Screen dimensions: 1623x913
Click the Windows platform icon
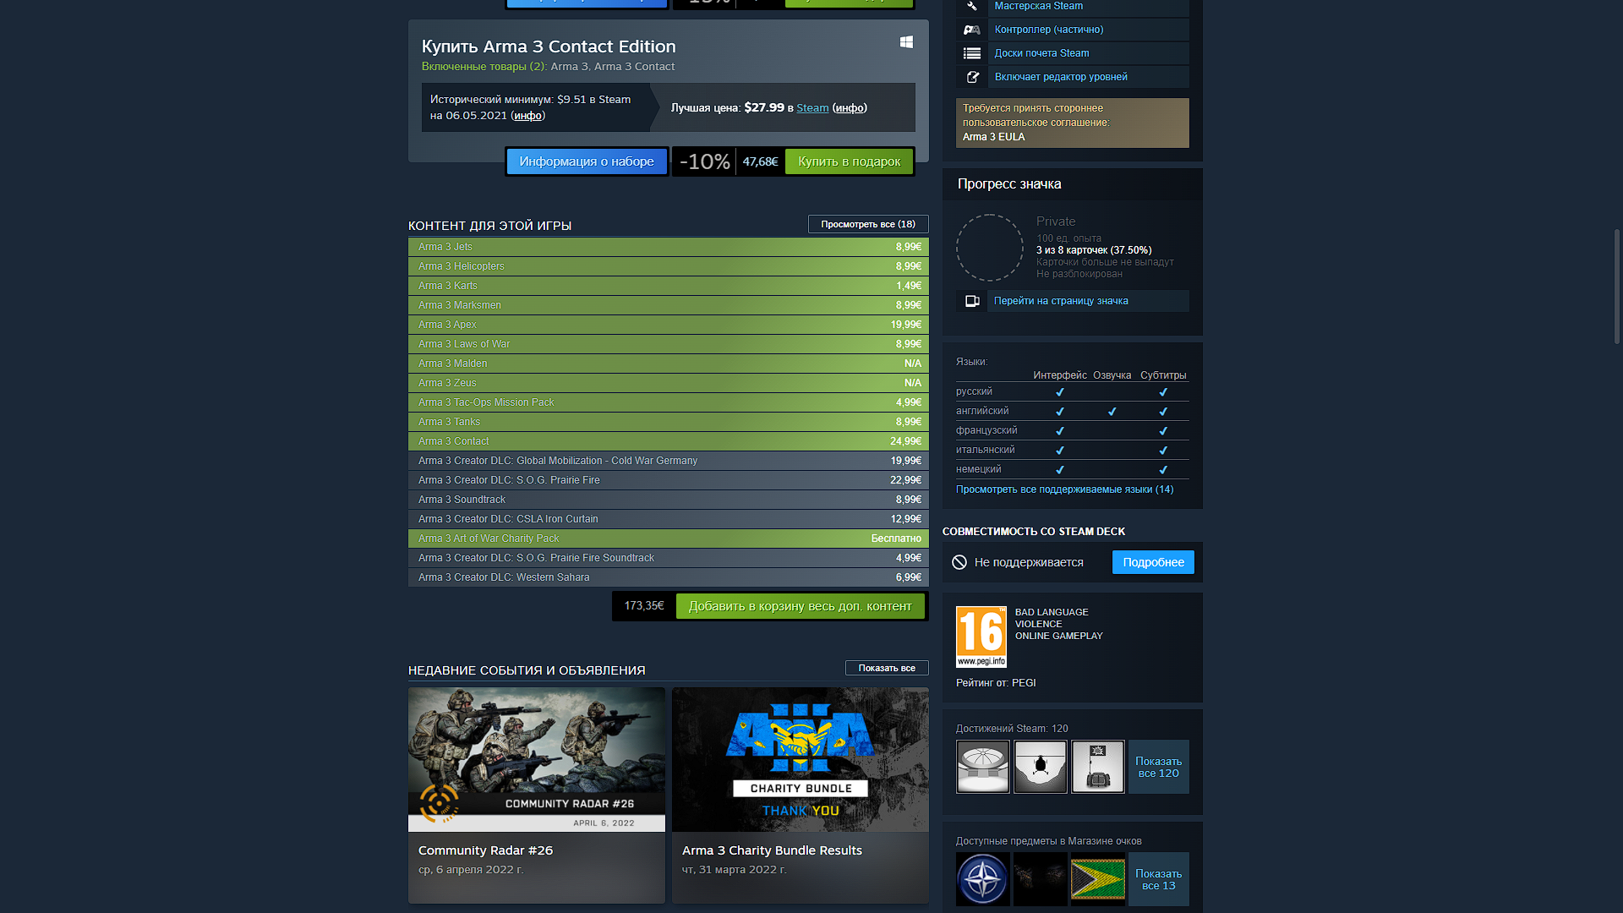pos(906,42)
